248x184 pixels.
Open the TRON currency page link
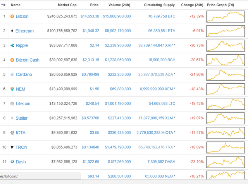21,147
